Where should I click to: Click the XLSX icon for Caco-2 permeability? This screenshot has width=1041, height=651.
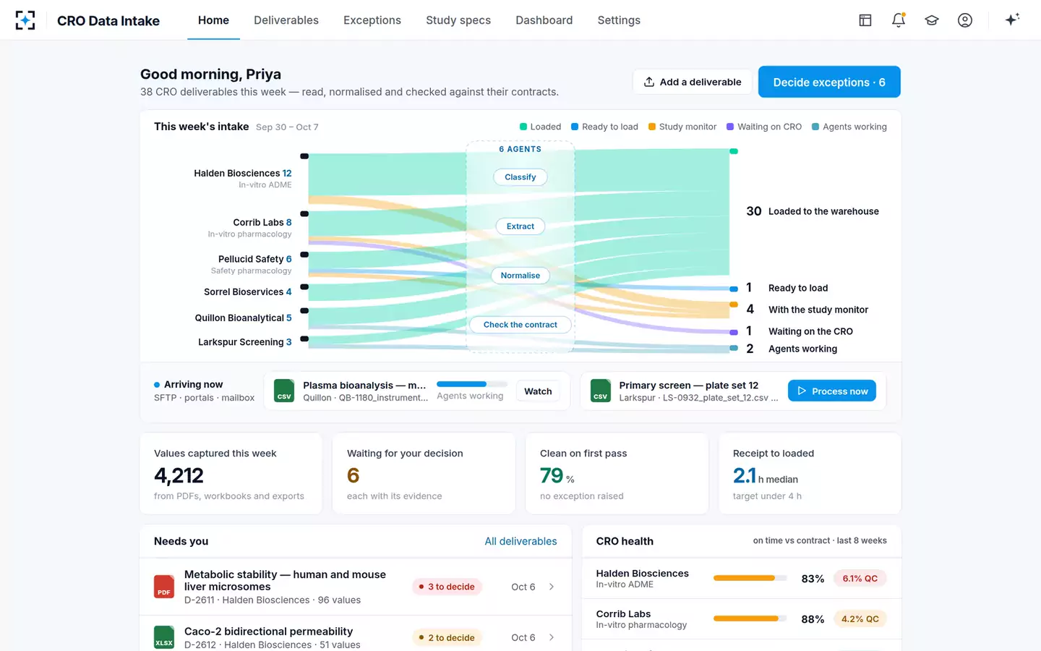(x=164, y=637)
